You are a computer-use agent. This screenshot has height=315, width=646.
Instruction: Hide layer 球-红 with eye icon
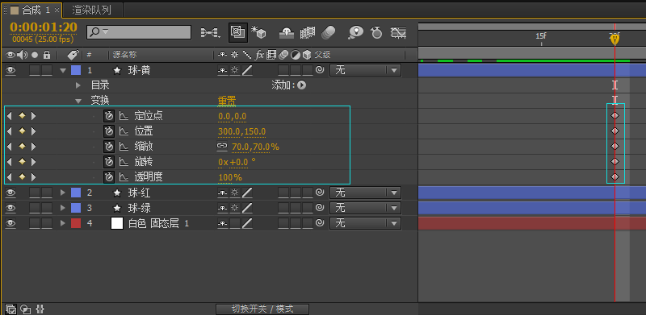(x=10, y=193)
